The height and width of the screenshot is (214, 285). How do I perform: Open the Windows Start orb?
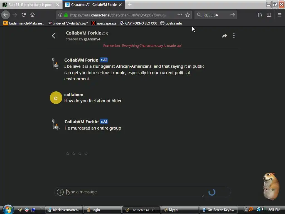pos(8,210)
